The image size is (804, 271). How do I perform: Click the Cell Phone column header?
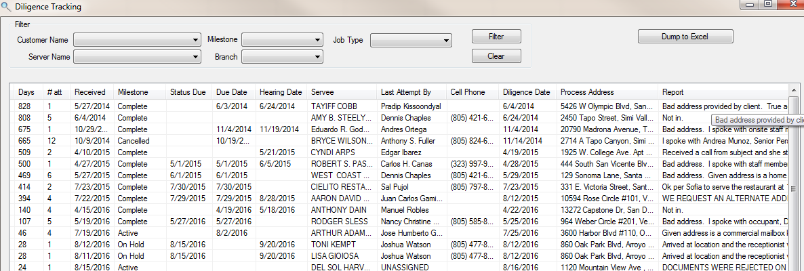(x=473, y=92)
